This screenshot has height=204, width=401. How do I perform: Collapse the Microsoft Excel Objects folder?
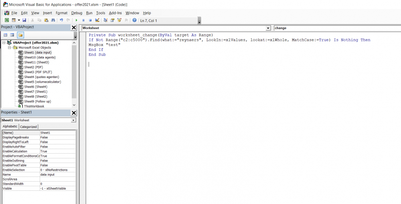[9, 48]
